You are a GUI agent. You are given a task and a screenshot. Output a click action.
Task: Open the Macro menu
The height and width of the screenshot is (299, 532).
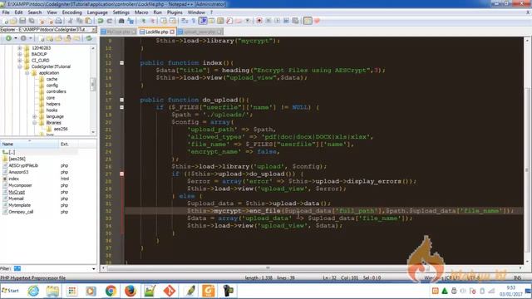(141, 12)
